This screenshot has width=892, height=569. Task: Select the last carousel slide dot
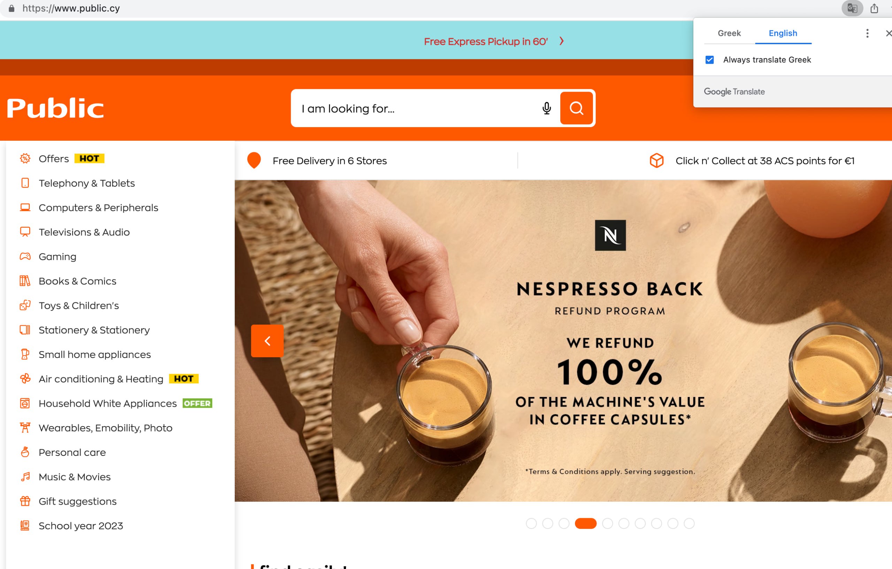point(689,523)
